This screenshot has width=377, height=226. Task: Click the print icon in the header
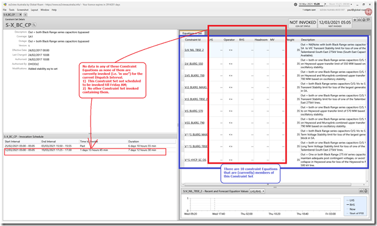[359, 20]
